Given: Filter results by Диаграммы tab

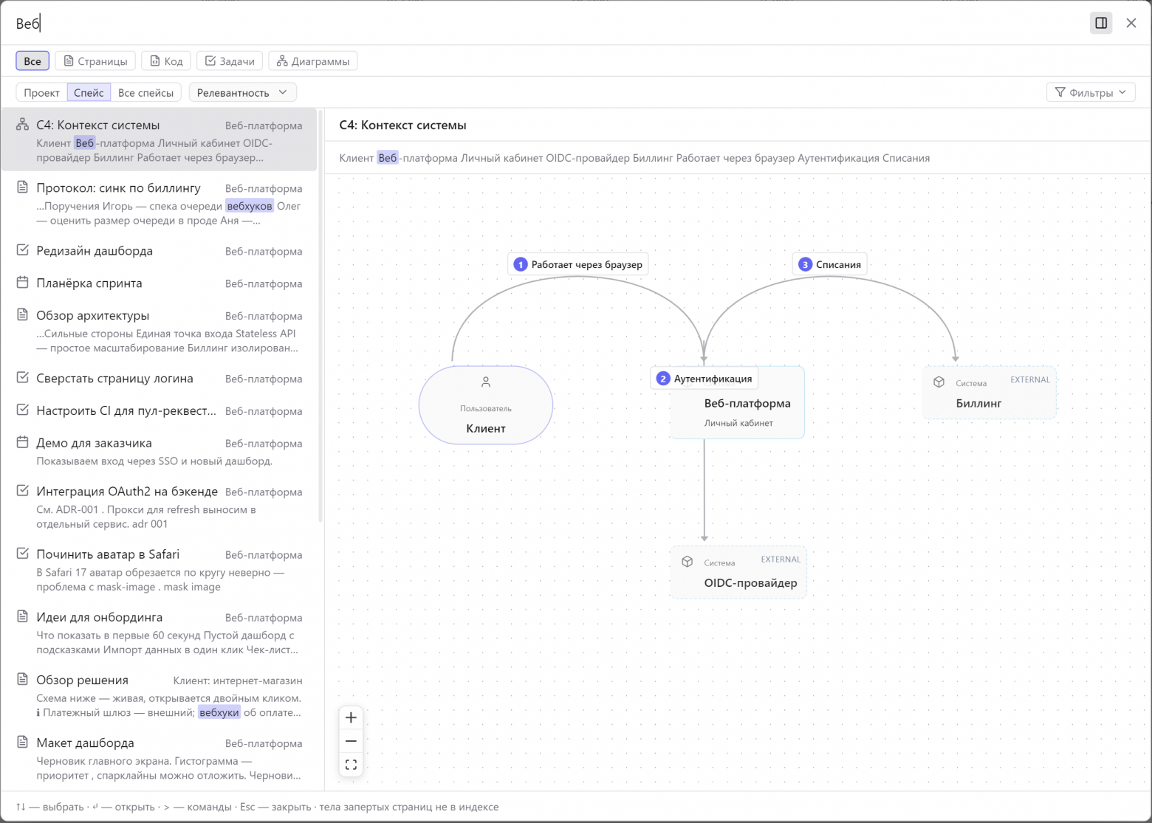Looking at the screenshot, I should coord(313,61).
